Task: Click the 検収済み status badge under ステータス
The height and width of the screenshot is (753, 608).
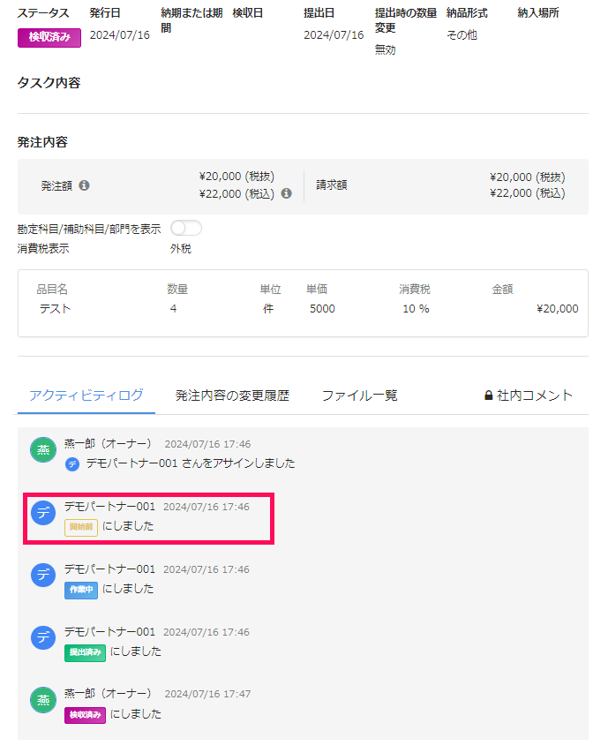Action: point(49,37)
